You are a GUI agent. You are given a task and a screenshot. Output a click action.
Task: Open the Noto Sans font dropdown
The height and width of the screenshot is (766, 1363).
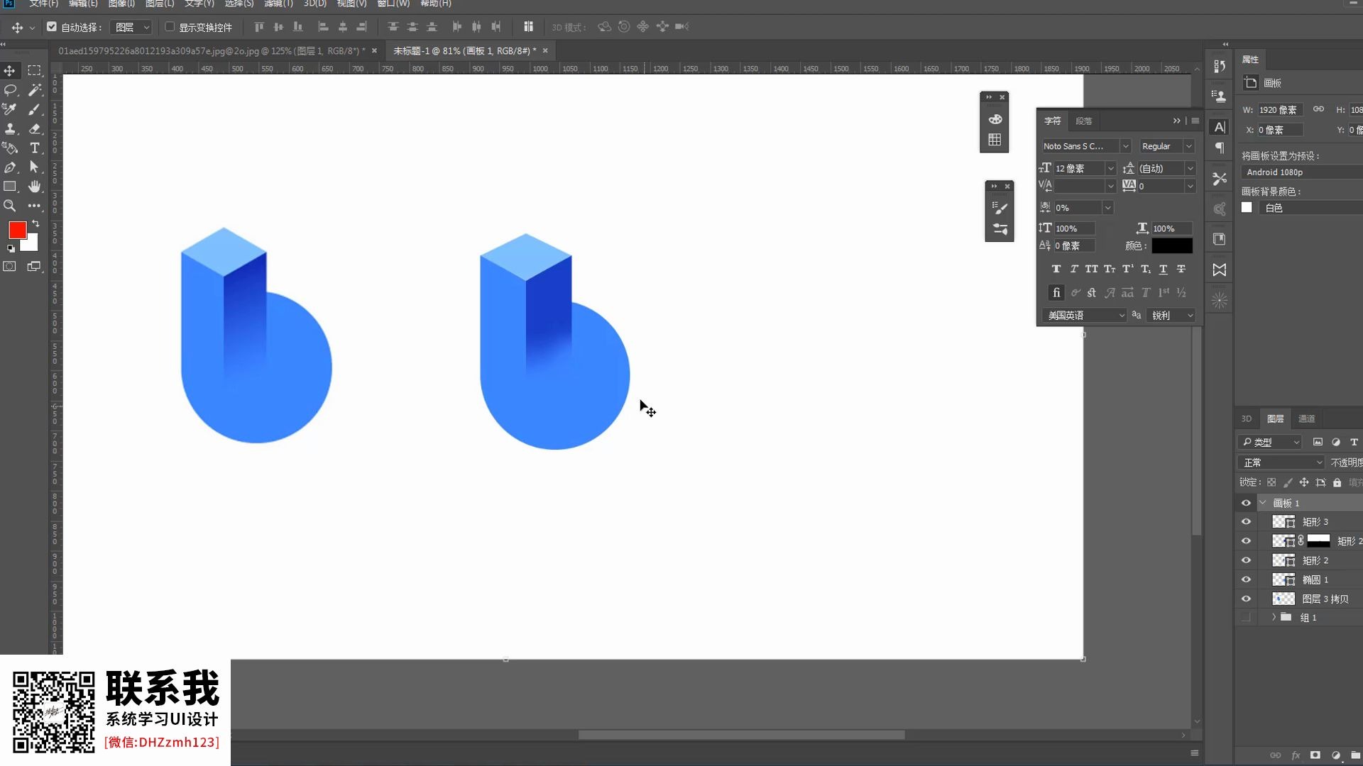click(1125, 146)
